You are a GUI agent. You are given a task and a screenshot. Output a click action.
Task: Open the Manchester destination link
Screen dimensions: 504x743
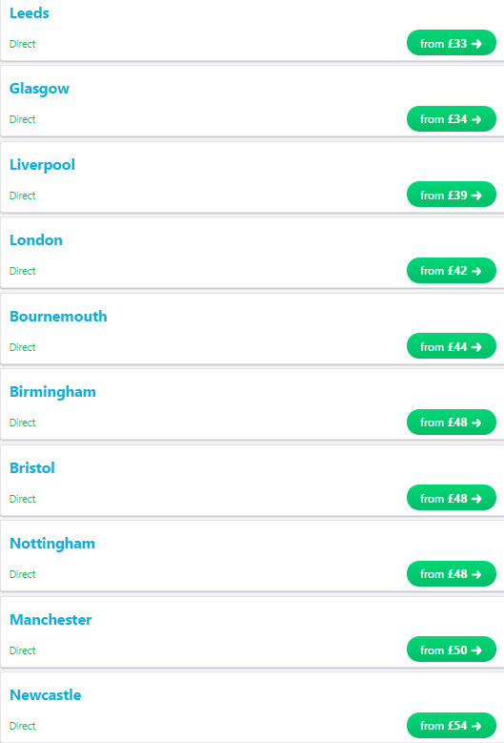click(50, 619)
